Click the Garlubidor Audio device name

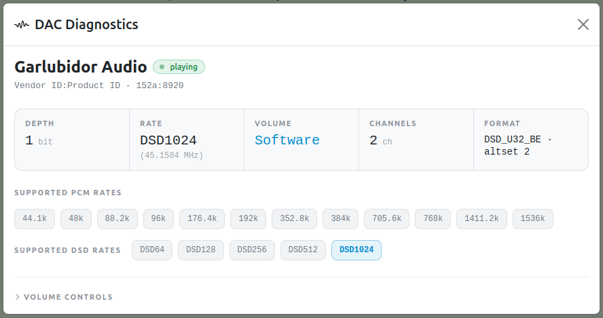point(81,67)
